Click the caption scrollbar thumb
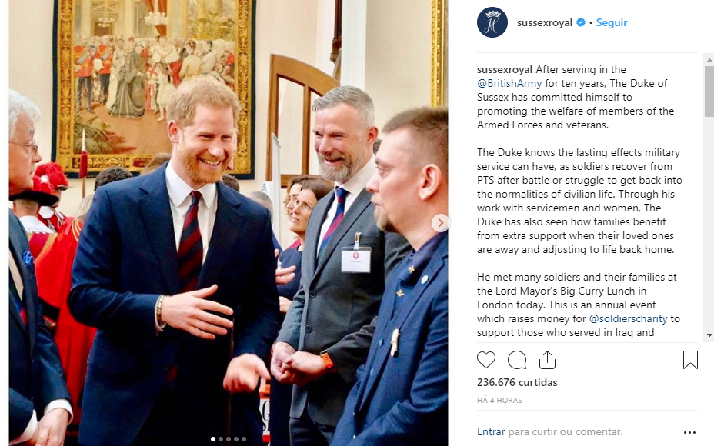The width and height of the screenshot is (714, 446). tap(709, 91)
